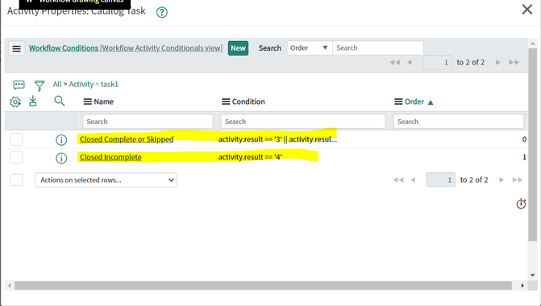Go to last page in top pager
The image size is (541, 306).
[514, 62]
